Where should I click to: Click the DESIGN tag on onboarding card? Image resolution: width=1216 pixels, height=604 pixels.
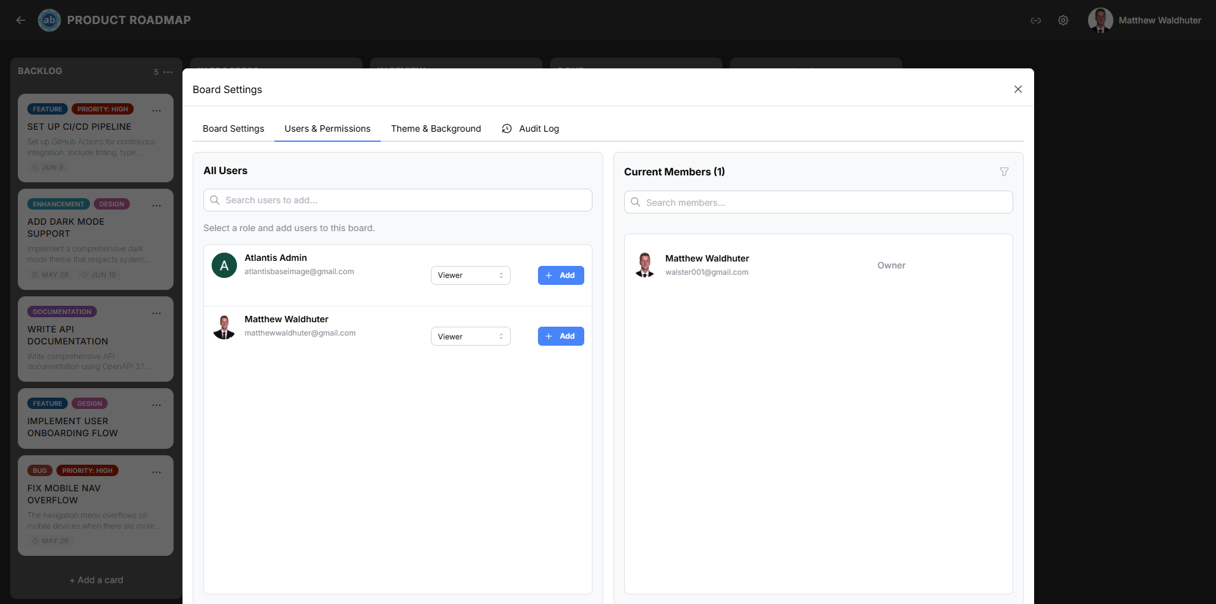(x=89, y=403)
